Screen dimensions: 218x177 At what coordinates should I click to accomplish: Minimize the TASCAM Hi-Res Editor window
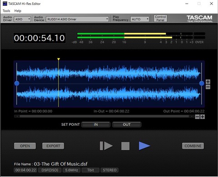point(187,4)
